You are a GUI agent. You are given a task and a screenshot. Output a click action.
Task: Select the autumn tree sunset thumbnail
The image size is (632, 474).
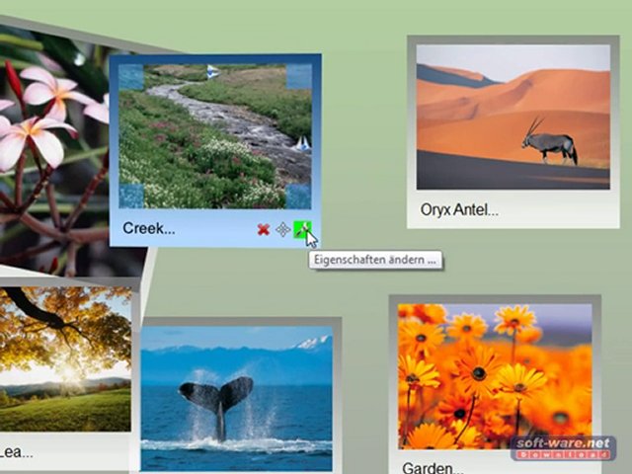click(x=65, y=358)
